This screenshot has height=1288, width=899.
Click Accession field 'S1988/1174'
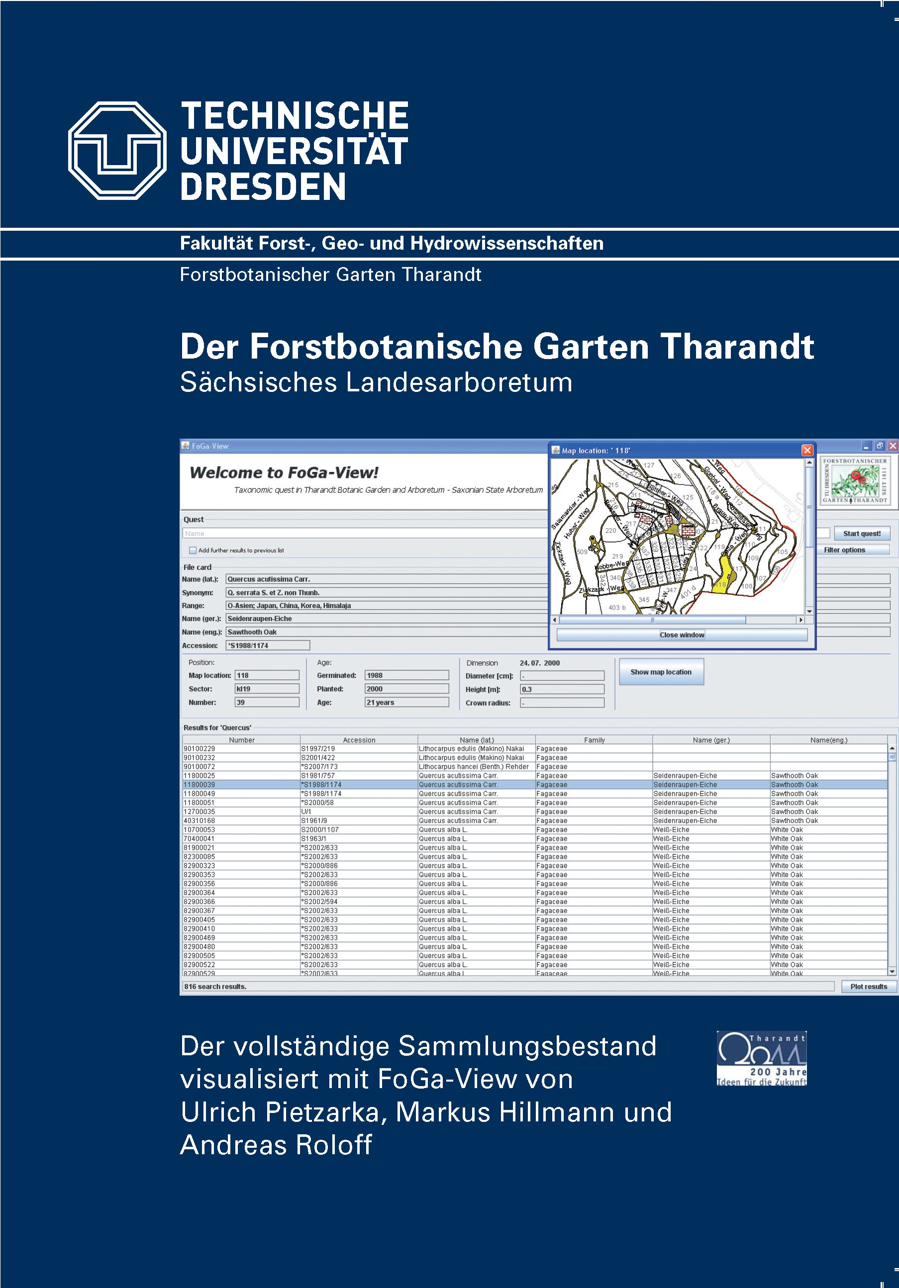tap(268, 645)
